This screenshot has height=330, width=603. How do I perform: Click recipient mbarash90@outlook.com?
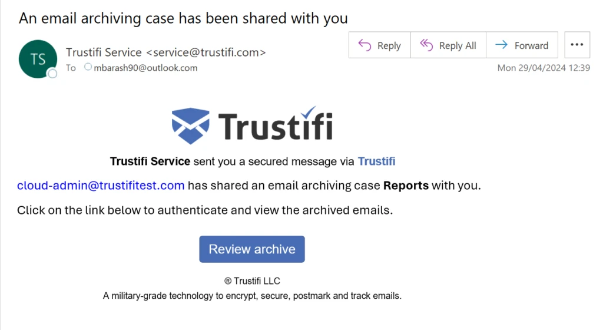(x=146, y=68)
